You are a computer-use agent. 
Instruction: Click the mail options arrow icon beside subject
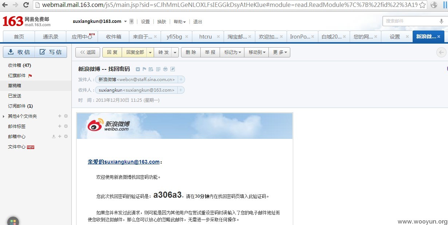[x=138, y=69]
